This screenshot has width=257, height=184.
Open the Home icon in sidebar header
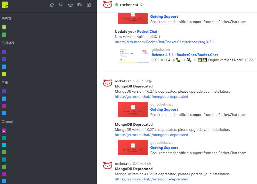(52, 5)
